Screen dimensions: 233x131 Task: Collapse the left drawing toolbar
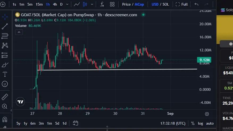(x=11, y=110)
